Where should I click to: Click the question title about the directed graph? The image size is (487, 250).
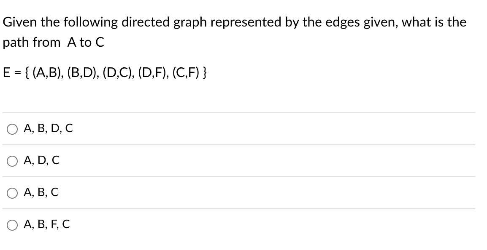click(x=235, y=22)
